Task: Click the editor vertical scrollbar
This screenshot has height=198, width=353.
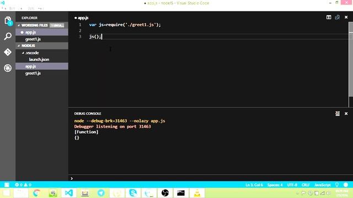Action: [x=351, y=59]
